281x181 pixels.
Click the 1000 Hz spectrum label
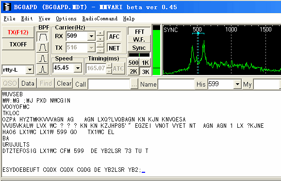pos(231,30)
